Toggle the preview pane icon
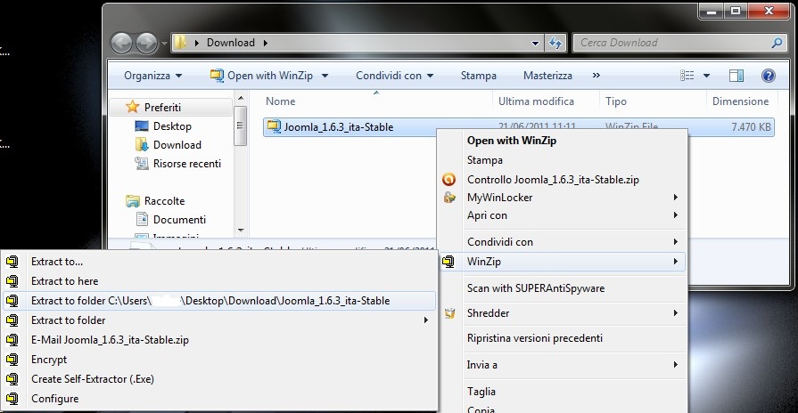Viewport: 798px width, 413px height. (x=736, y=76)
